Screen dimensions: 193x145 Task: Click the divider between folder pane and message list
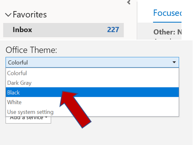click(x=137, y=21)
